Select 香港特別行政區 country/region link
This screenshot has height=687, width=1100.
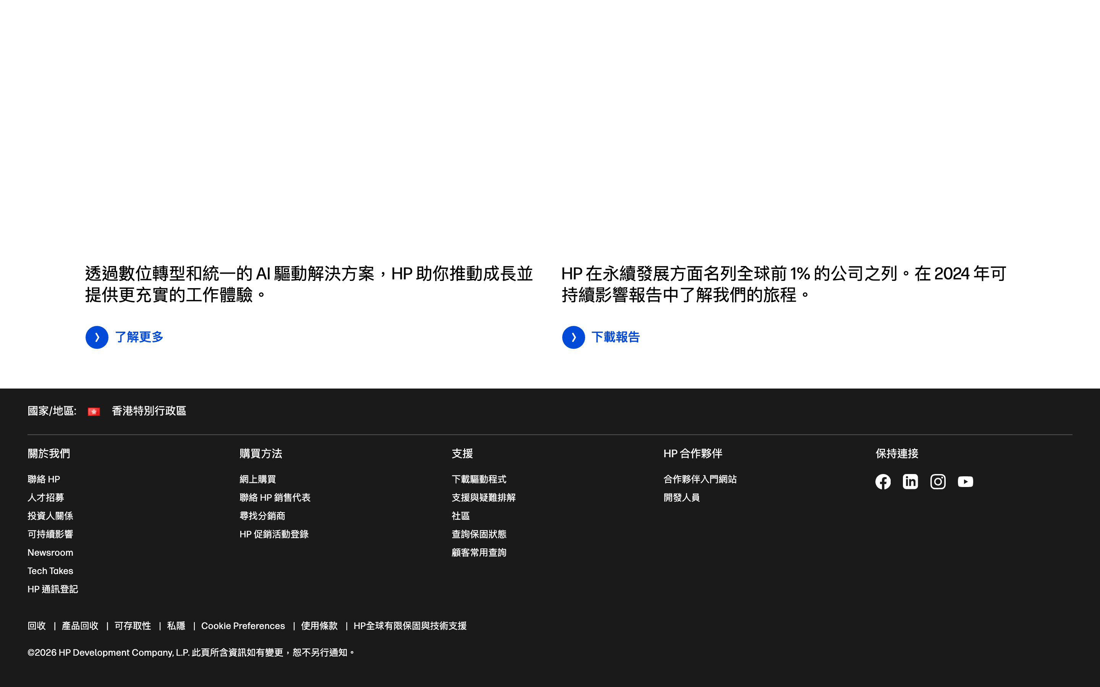coord(149,411)
